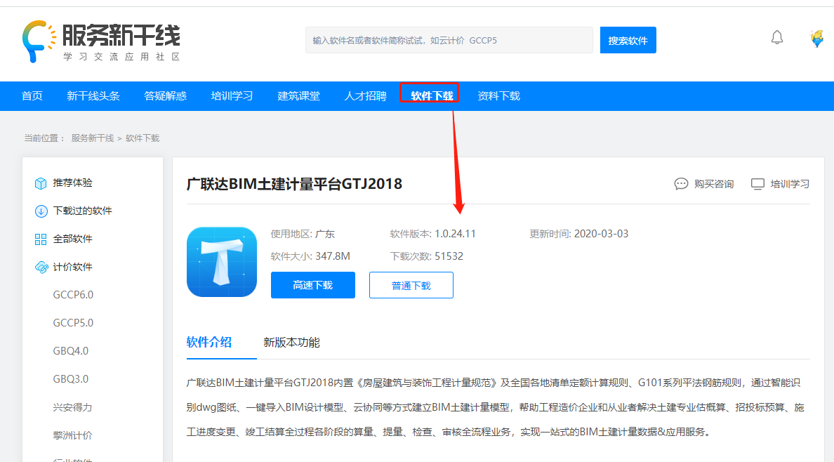
Task: Click update date 2020-03-03
Action: tap(601, 234)
